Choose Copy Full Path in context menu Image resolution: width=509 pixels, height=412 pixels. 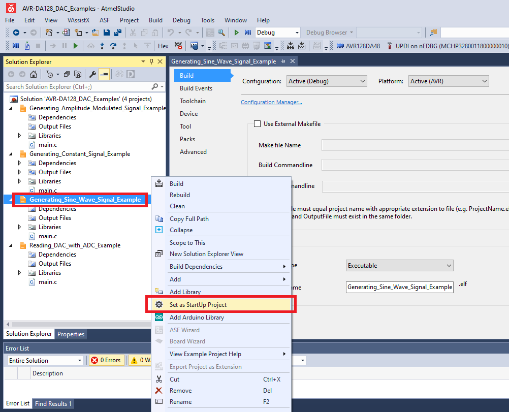tap(221, 219)
